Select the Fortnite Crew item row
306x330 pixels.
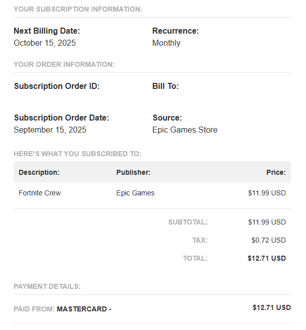pyautogui.click(x=152, y=193)
